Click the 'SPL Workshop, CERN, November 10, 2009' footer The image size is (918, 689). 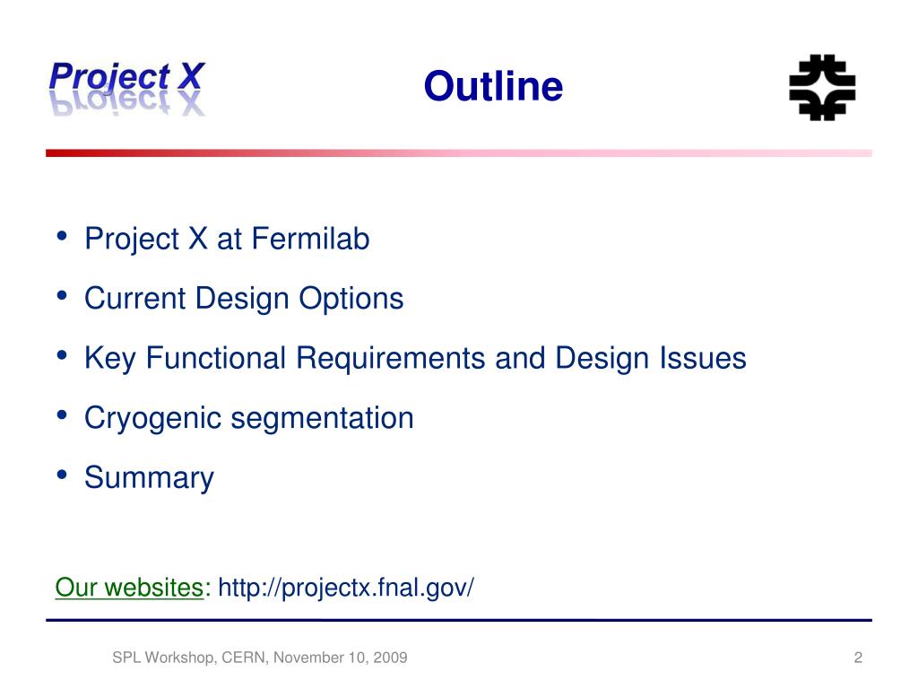click(259, 658)
